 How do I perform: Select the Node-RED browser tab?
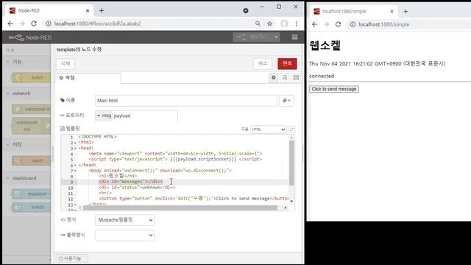[x=49, y=11]
